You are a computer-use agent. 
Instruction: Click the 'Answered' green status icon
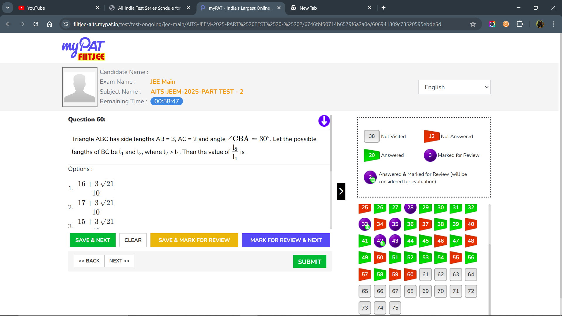[x=371, y=155]
